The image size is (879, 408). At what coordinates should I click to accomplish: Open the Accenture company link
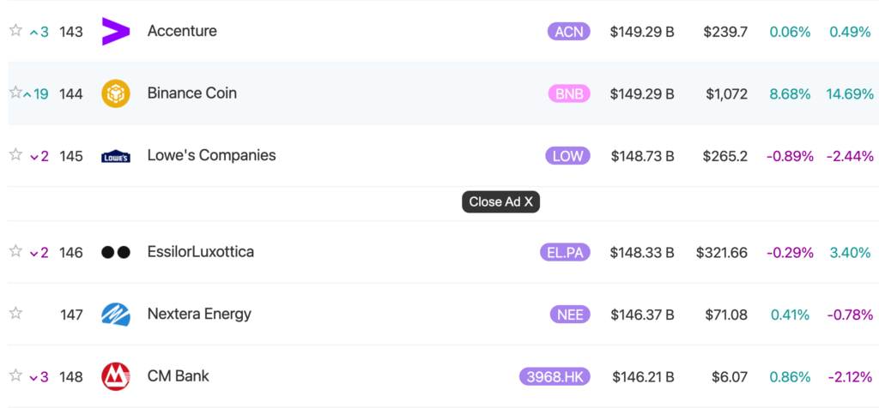click(x=182, y=31)
